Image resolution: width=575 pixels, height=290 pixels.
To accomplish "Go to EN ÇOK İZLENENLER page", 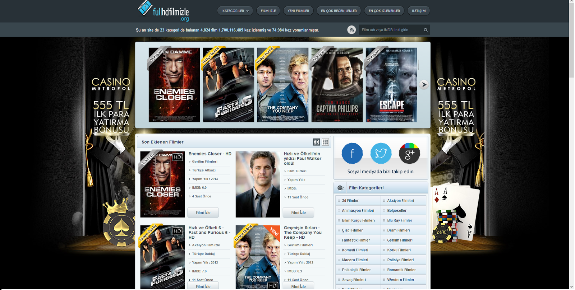I will pos(384,11).
